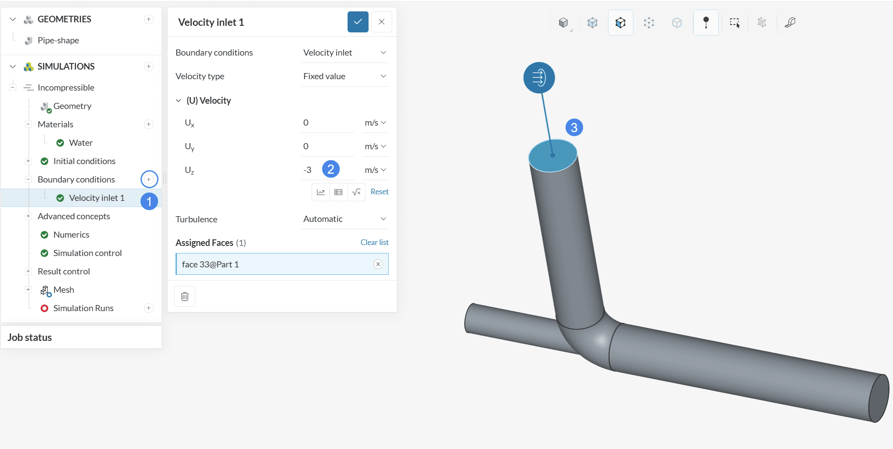Toggle the node selection mode dotted cube icon
893x449 pixels.
point(649,23)
